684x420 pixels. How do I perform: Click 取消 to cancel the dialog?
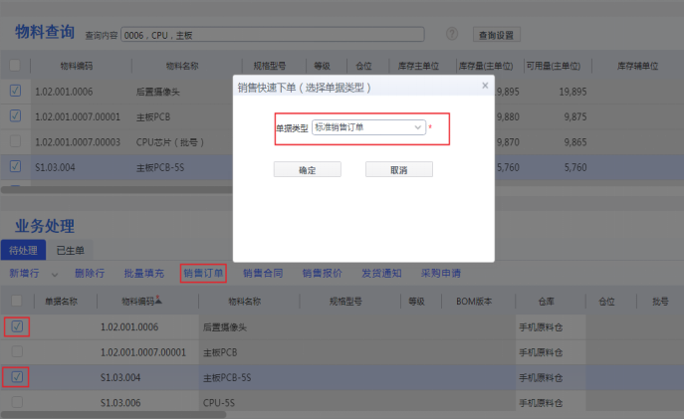(x=398, y=170)
